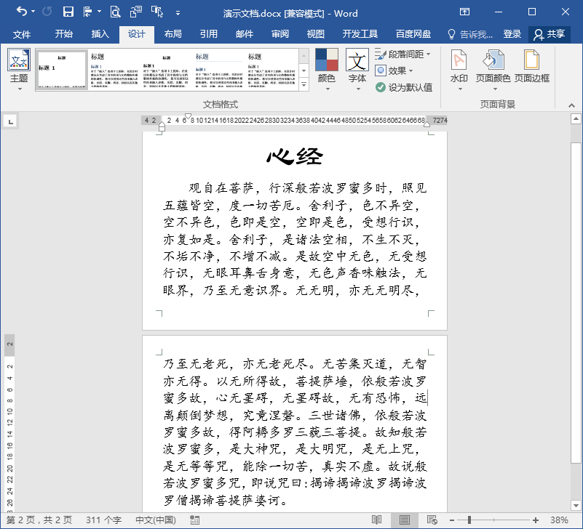Open Page Borders (页面边框) dialog

[532, 67]
